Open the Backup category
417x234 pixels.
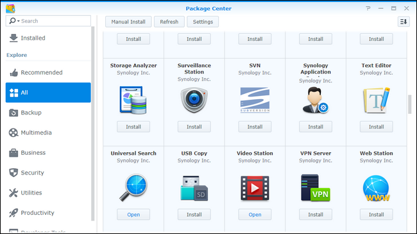[48, 113]
